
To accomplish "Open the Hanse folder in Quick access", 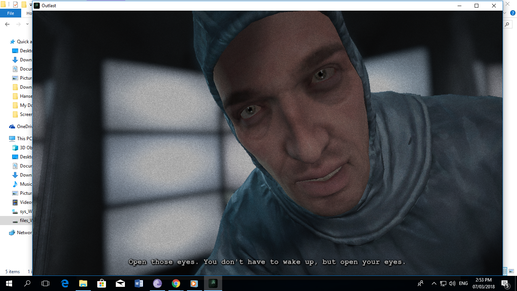I will 22,96.
